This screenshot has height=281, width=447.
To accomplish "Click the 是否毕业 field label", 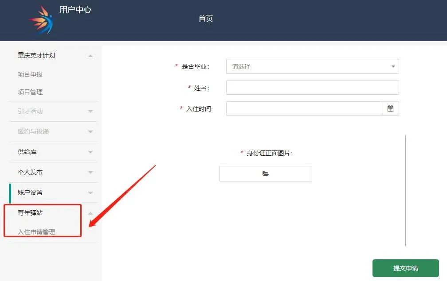I will 195,66.
